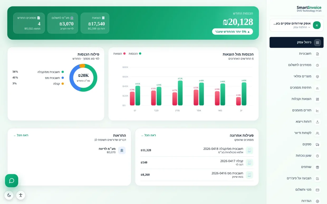Open receipt קבלה 2026-0417 row
The image size is (327, 204).
(x=197, y=163)
